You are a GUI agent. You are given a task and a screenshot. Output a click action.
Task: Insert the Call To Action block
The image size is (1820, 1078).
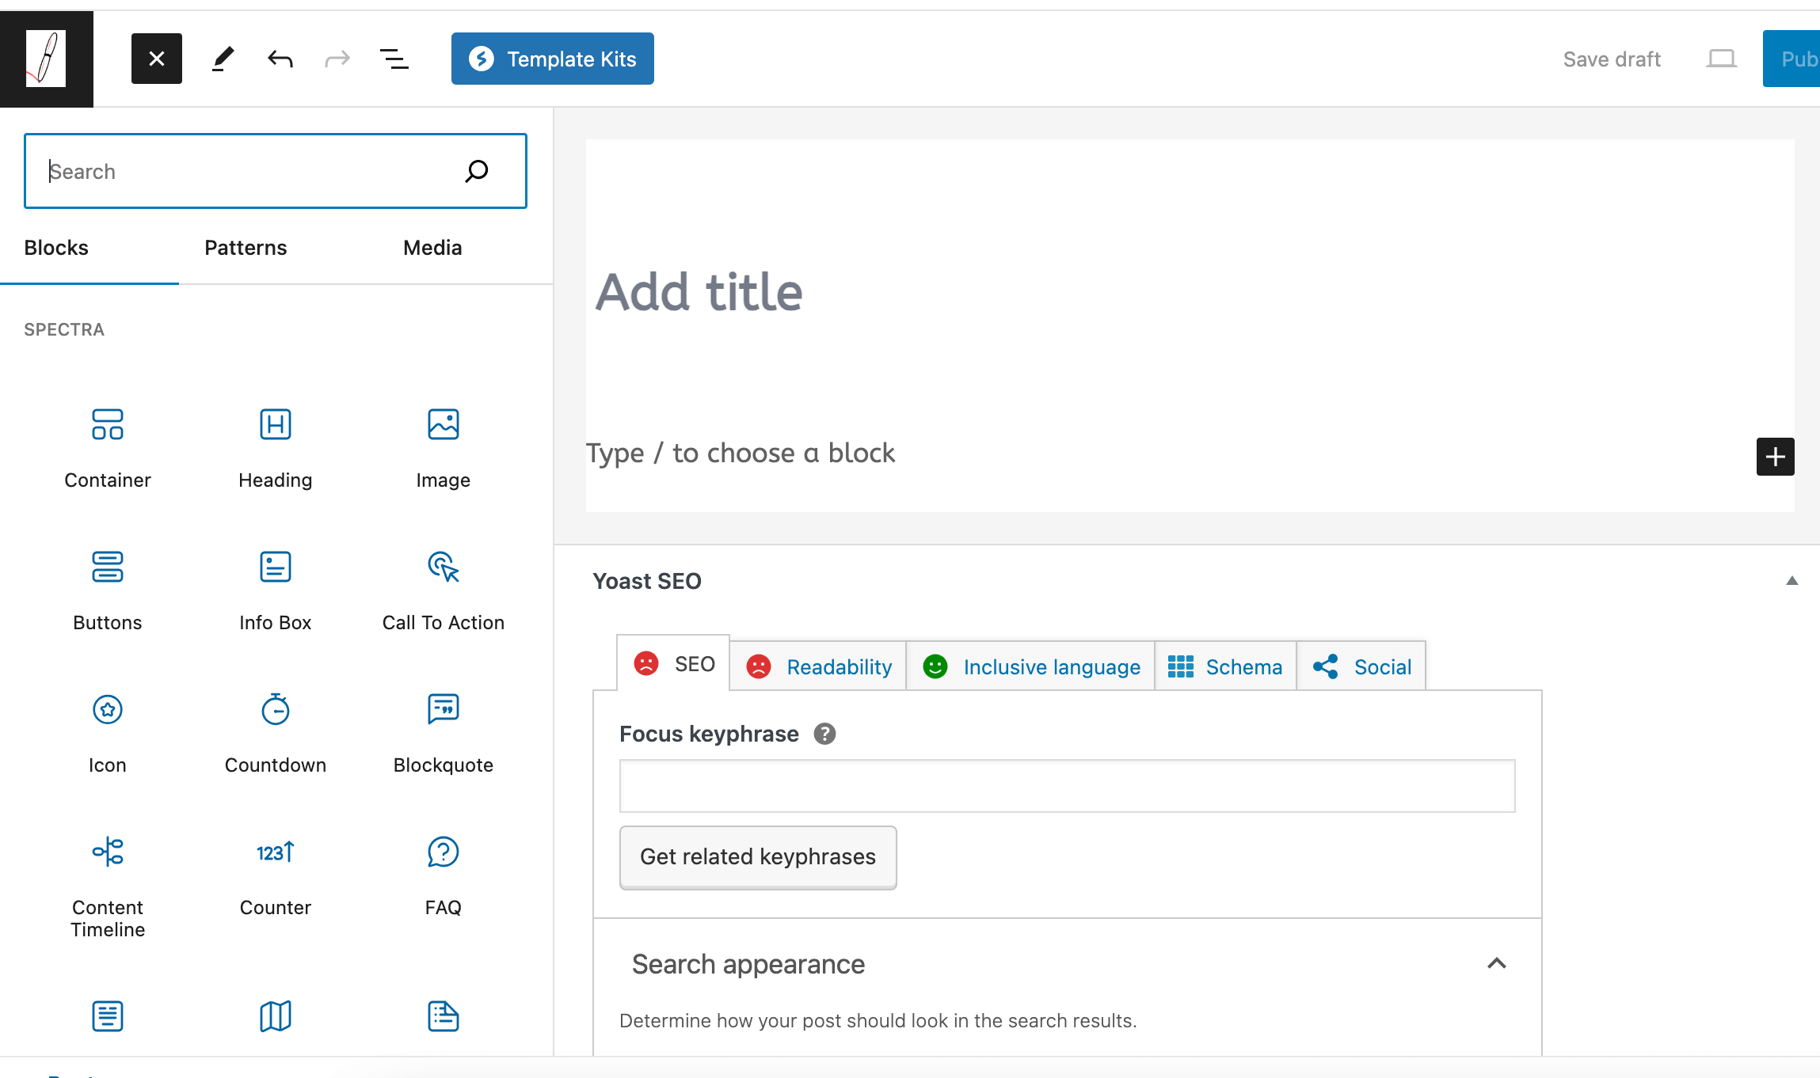pos(444,590)
